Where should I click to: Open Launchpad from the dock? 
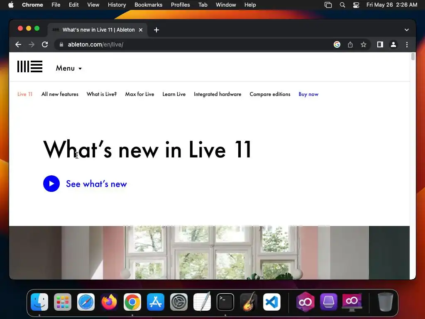coord(63,302)
